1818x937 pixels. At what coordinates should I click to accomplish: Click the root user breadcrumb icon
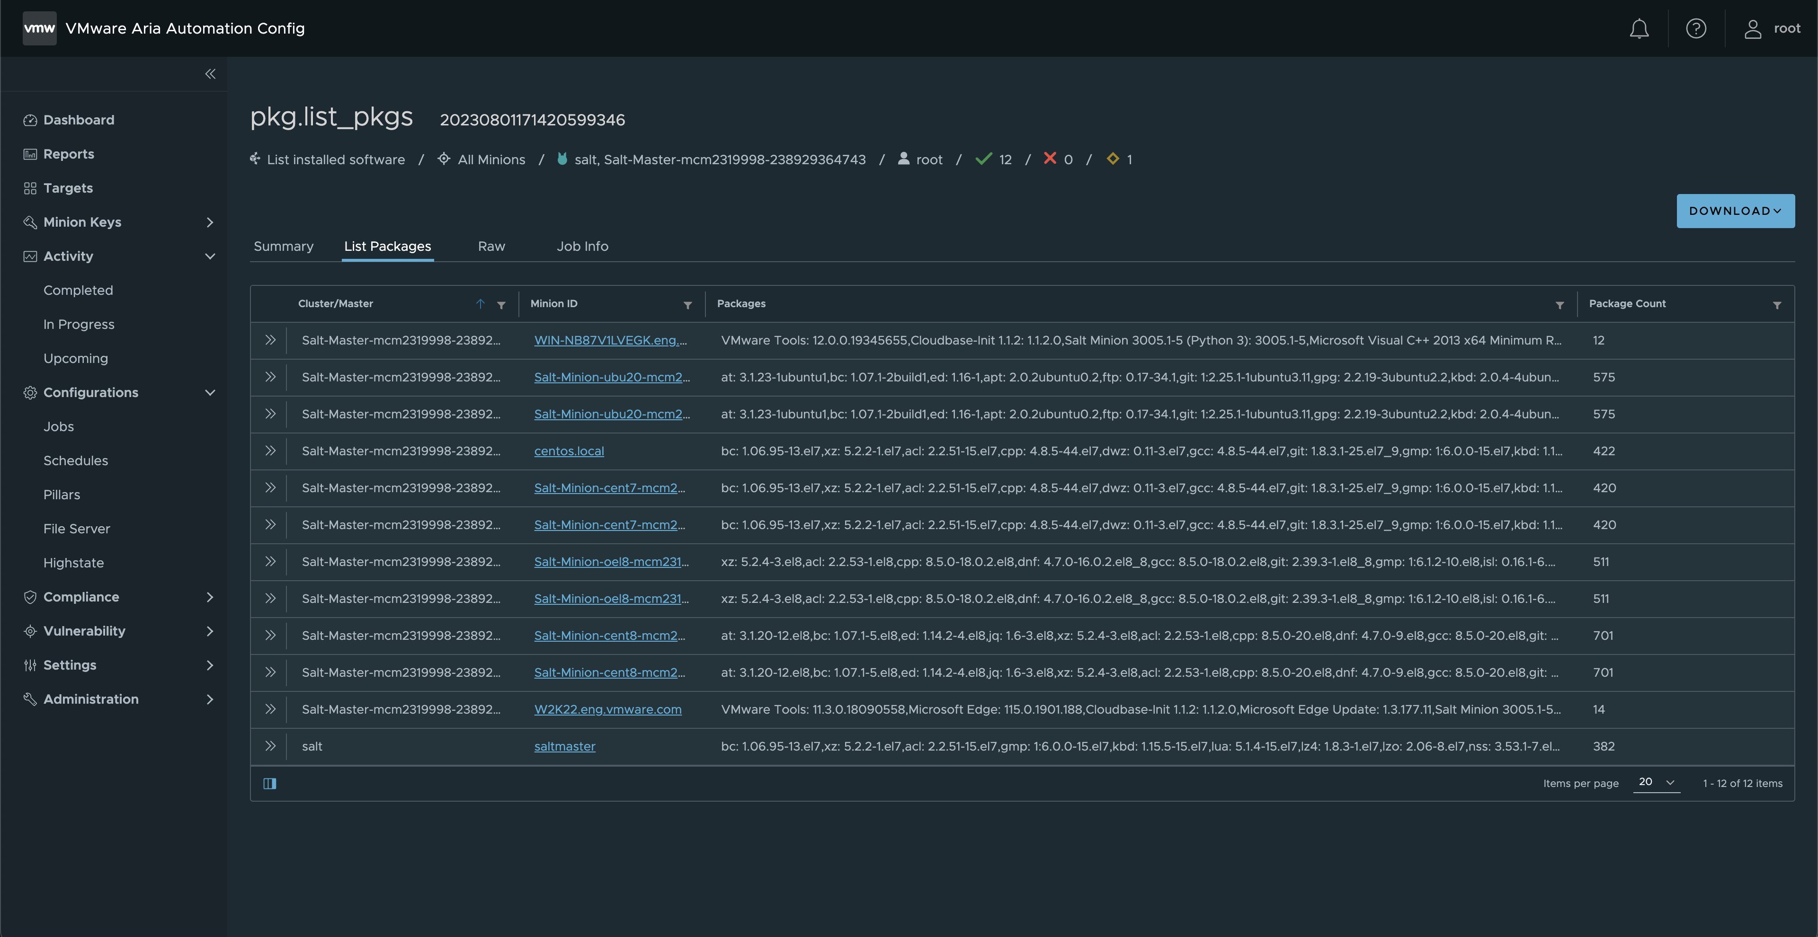pyautogui.click(x=903, y=158)
